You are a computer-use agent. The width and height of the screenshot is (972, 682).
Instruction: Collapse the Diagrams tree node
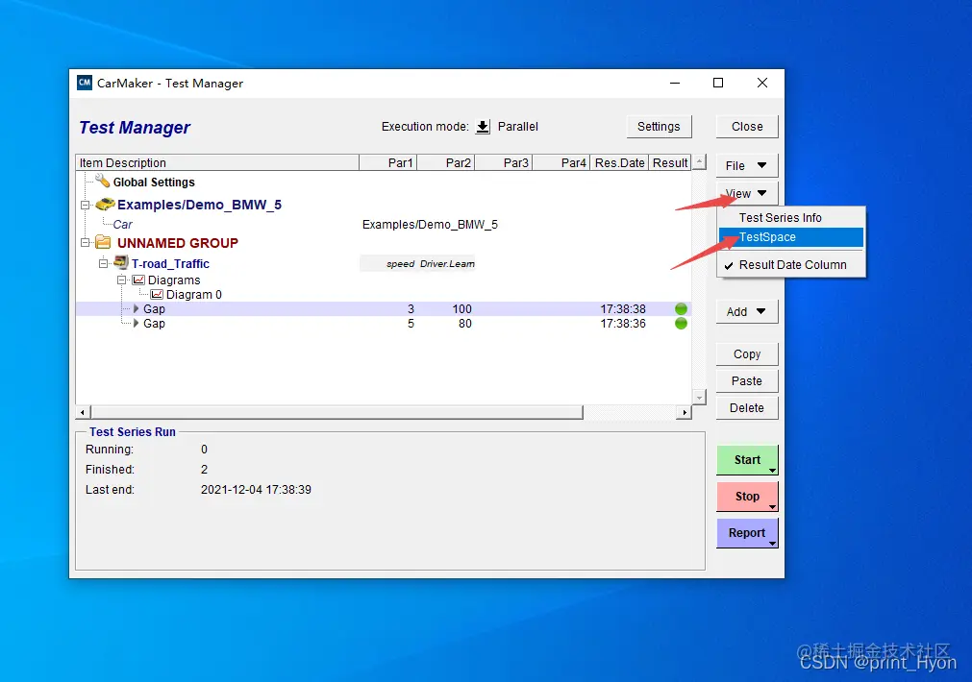point(121,280)
